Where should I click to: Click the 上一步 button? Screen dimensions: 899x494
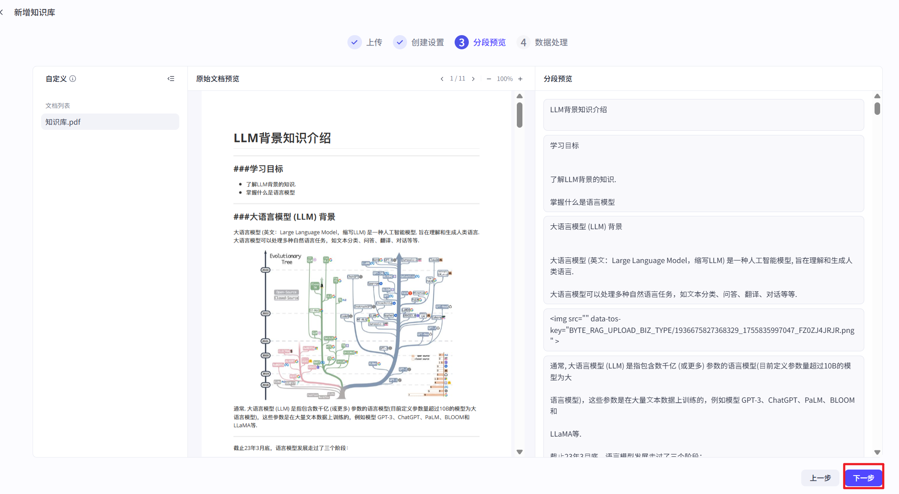tap(820, 478)
